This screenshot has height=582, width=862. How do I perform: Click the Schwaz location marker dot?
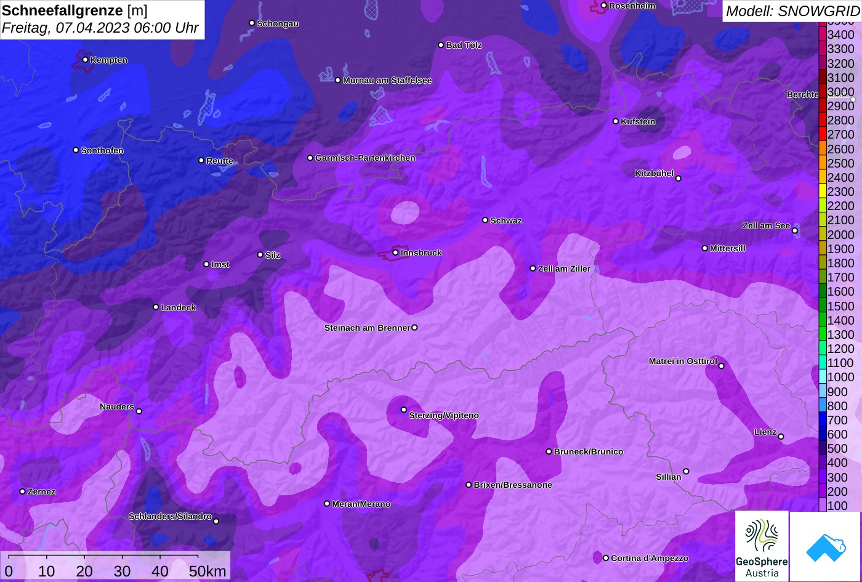click(485, 220)
